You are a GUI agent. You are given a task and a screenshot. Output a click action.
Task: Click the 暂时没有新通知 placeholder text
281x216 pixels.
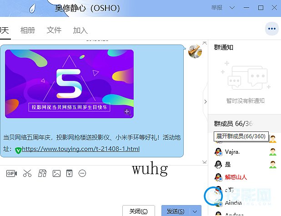pos(246,101)
